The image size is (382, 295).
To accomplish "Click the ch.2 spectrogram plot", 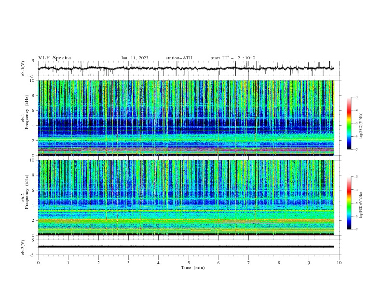I will coord(186,198).
